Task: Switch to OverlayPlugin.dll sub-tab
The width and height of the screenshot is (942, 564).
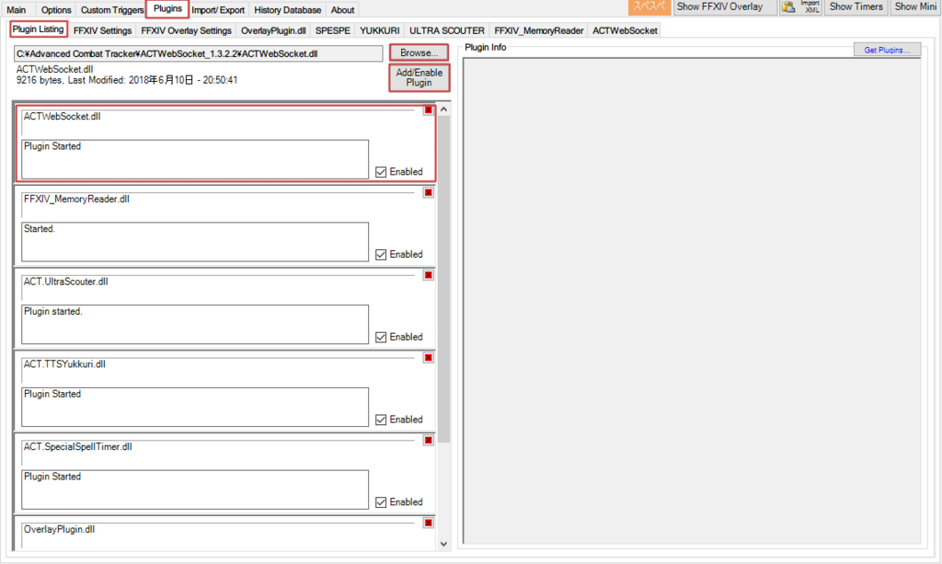Action: 273,30
